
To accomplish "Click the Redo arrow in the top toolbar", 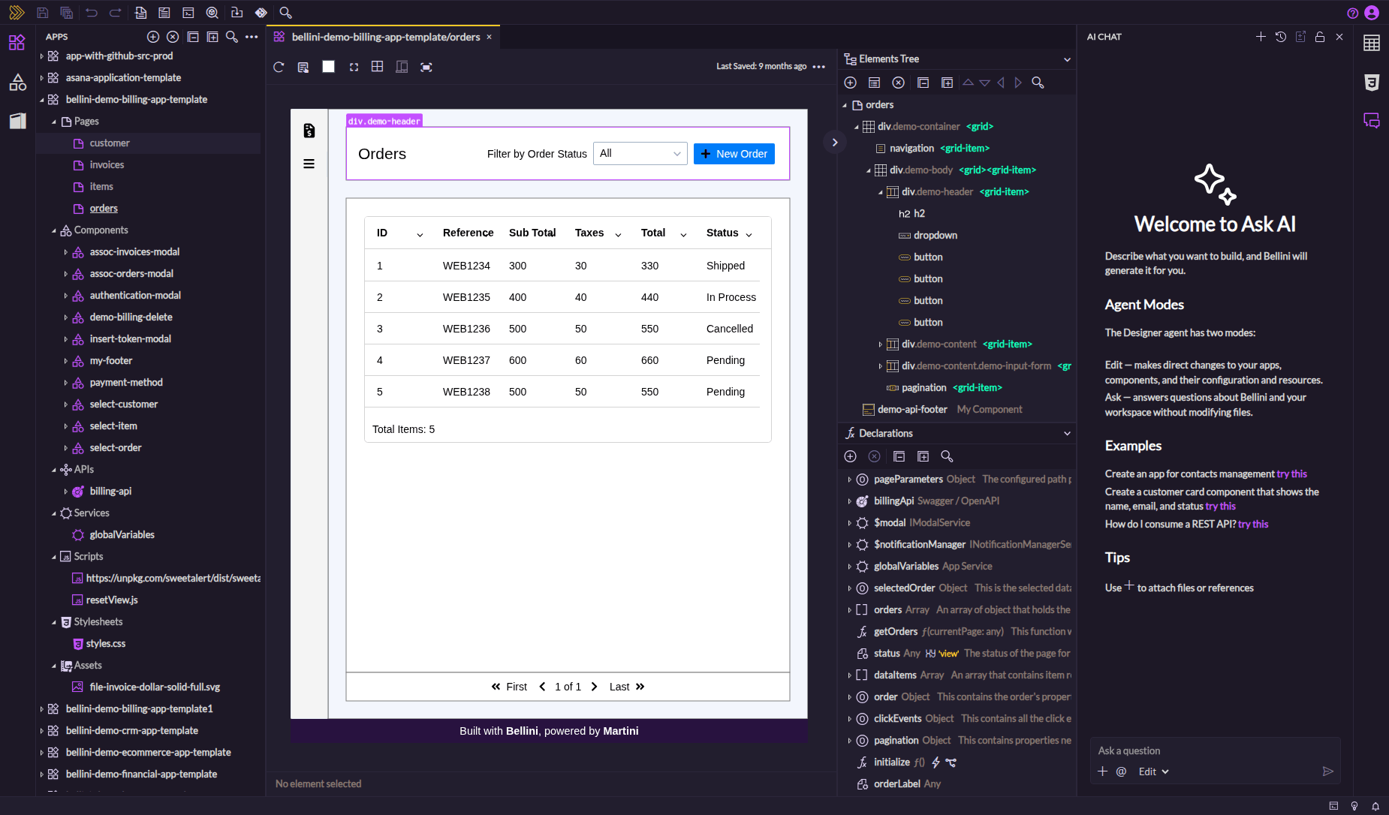I will click(x=116, y=13).
